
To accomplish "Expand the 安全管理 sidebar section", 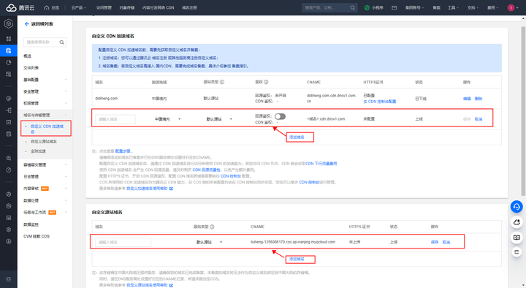I will click(45, 91).
